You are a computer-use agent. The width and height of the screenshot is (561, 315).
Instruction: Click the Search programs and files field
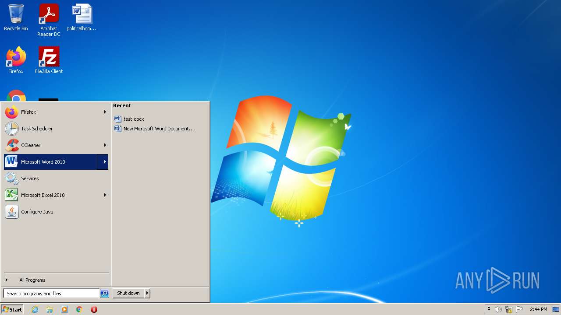click(x=51, y=294)
